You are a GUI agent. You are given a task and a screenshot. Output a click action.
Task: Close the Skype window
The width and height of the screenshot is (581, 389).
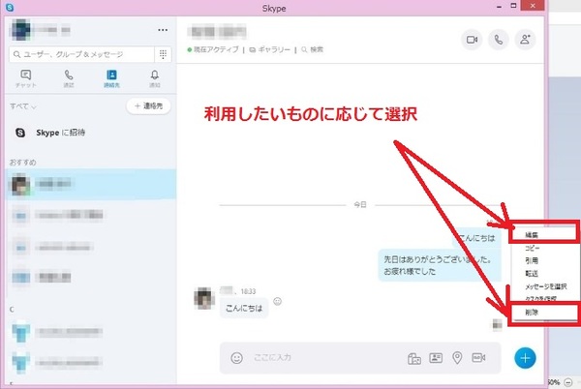tap(533, 6)
